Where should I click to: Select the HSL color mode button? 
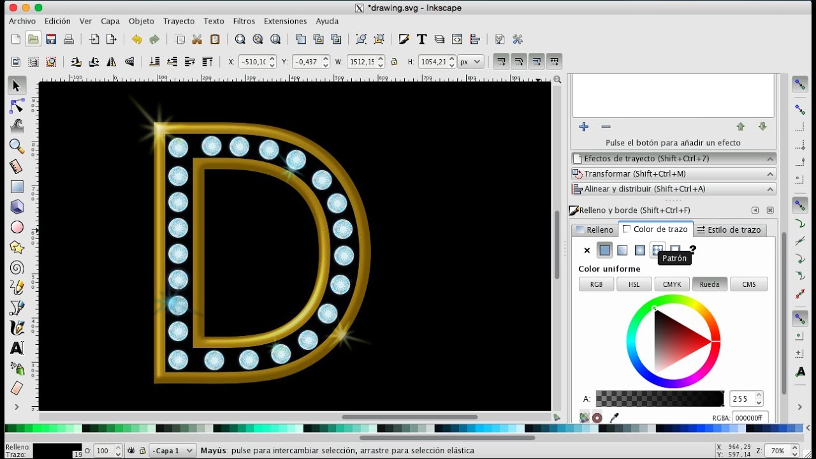(x=634, y=284)
